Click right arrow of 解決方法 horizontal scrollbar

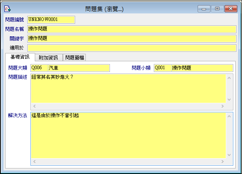coord(223,161)
